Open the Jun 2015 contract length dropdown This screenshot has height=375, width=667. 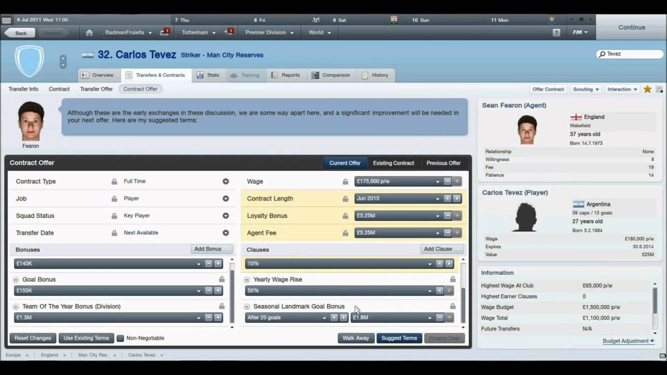[x=398, y=198]
